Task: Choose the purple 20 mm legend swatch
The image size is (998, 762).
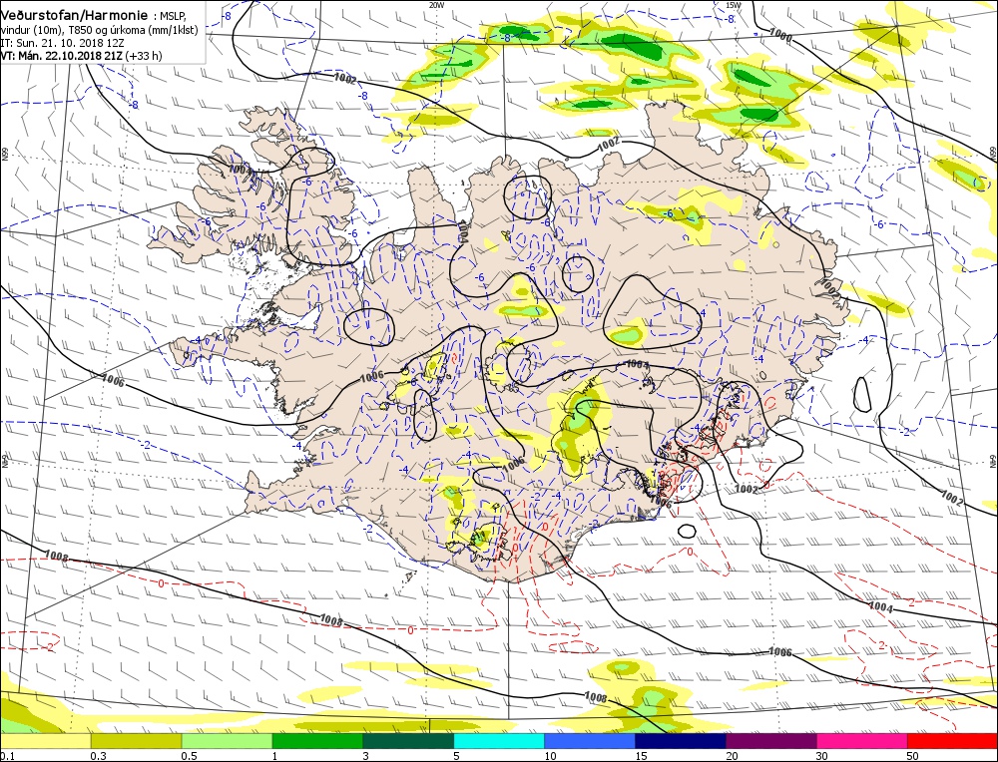Action: pyautogui.click(x=770, y=741)
